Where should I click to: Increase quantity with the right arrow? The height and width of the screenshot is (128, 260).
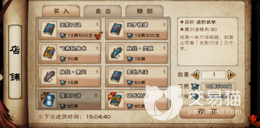click(x=231, y=75)
